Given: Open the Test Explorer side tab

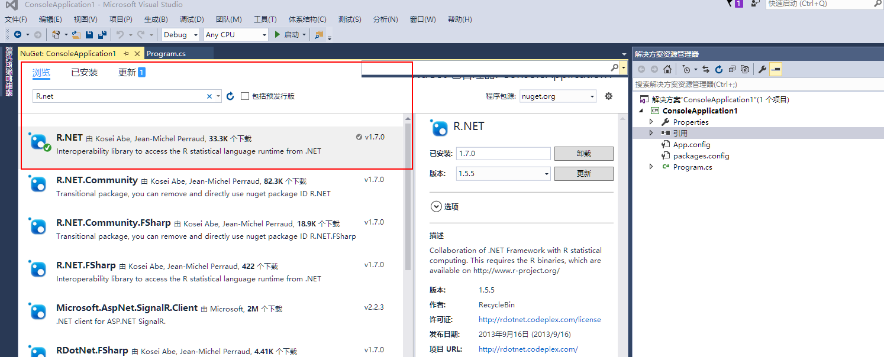Looking at the screenshot, I should 8,72.
